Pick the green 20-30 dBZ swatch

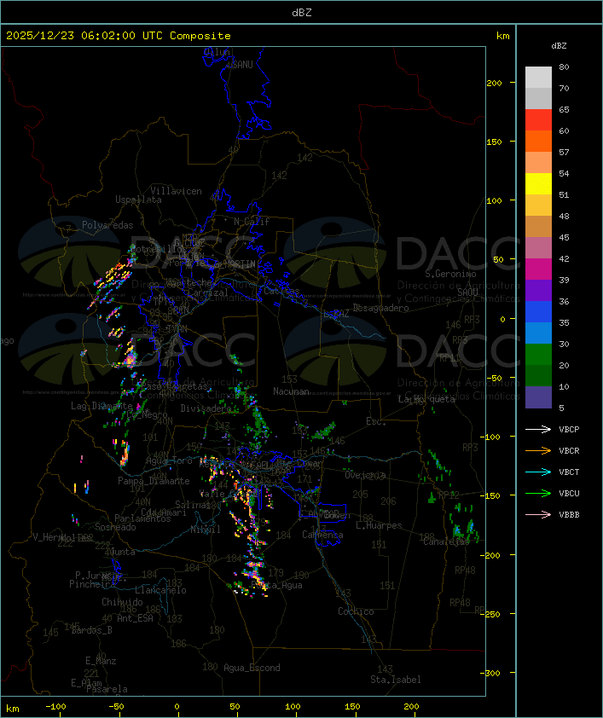pyautogui.click(x=538, y=355)
